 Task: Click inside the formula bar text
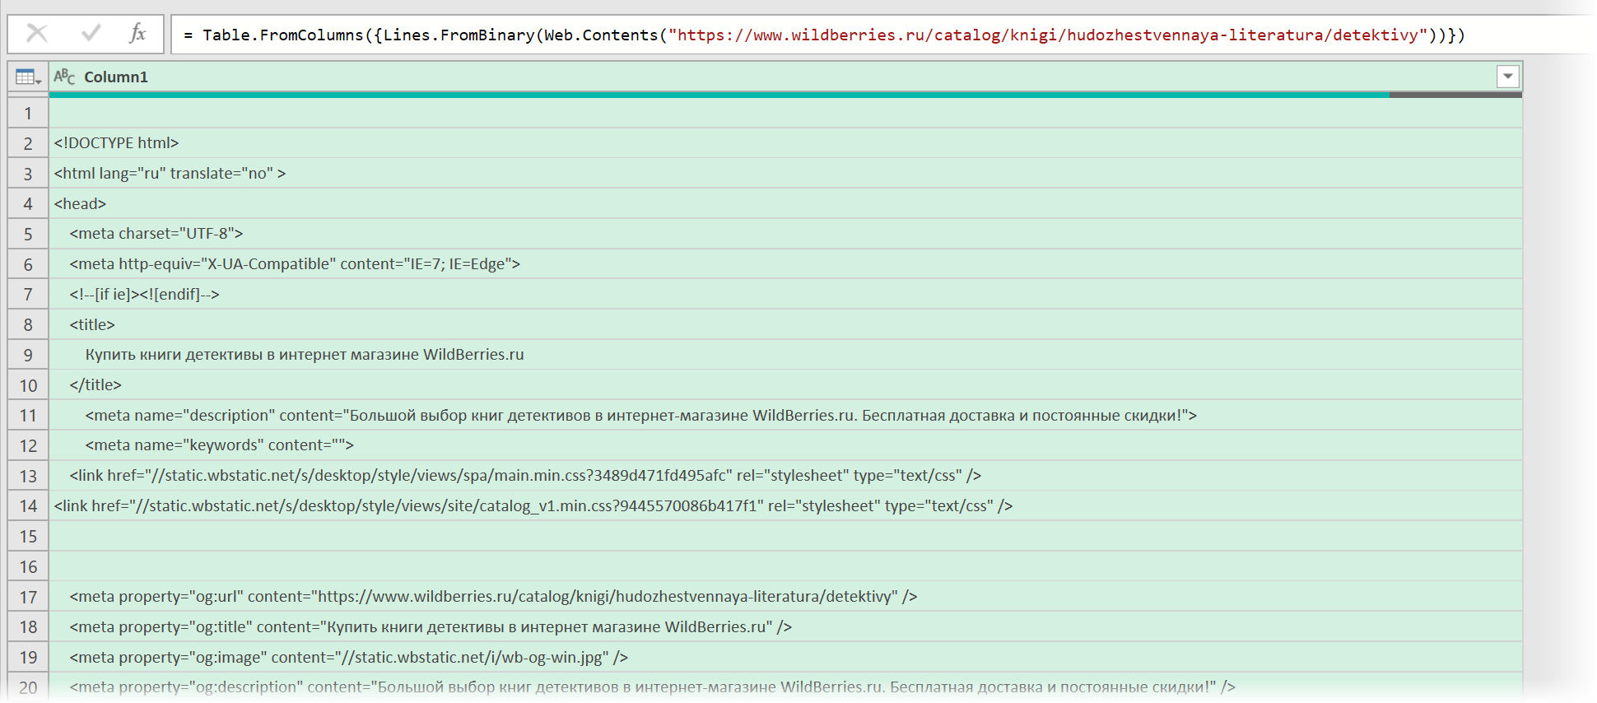click(823, 35)
